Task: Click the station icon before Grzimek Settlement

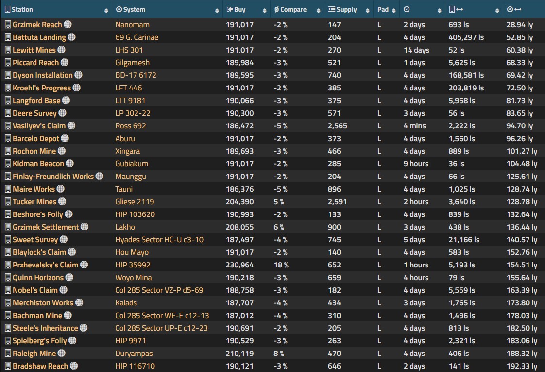Action: click(8, 227)
